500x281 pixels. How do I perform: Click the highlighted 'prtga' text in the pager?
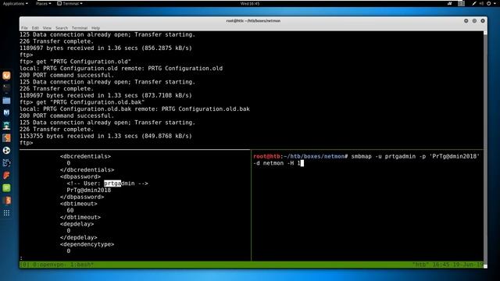(x=112, y=183)
